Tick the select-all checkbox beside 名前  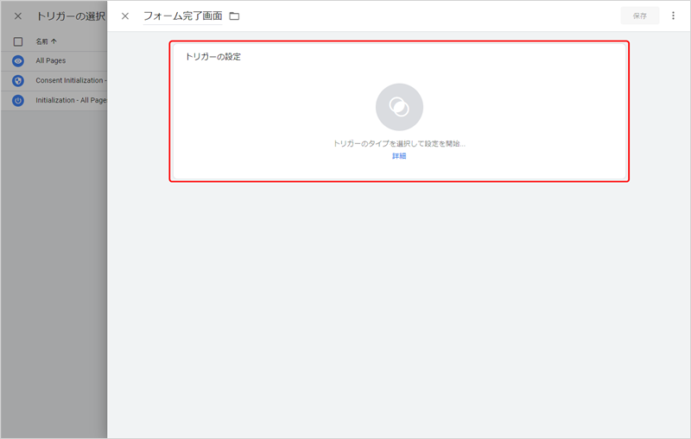(x=18, y=41)
